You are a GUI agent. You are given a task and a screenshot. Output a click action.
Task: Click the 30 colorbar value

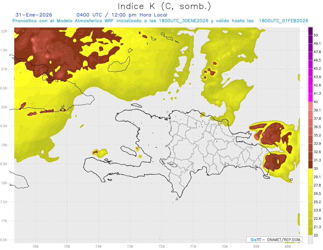click(x=316, y=169)
